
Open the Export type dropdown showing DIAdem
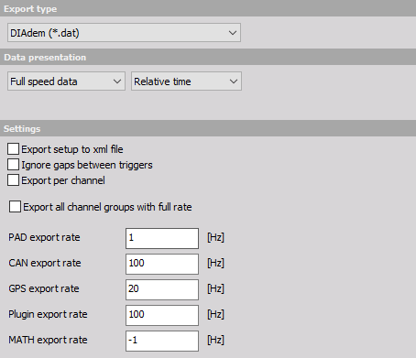pyautogui.click(x=124, y=33)
